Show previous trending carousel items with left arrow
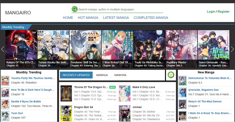Viewport: 235px width, 122px height. click(3, 49)
